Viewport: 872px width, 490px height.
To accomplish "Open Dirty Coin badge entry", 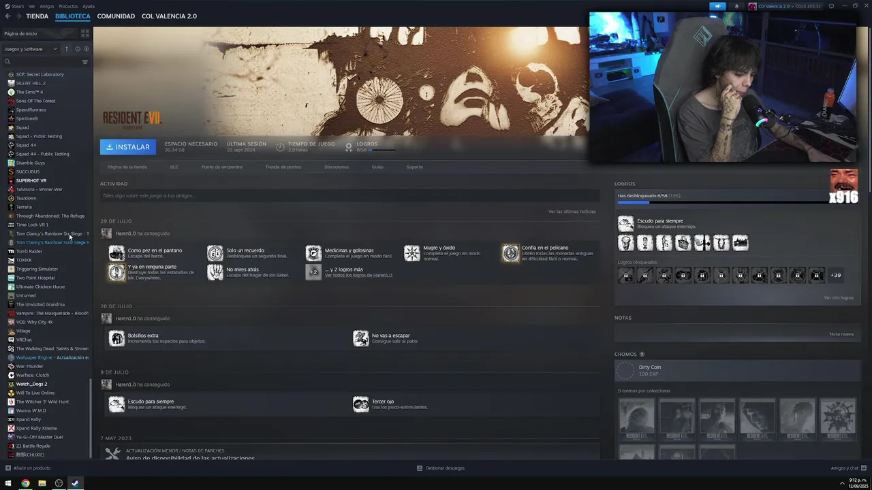I will tap(736, 370).
